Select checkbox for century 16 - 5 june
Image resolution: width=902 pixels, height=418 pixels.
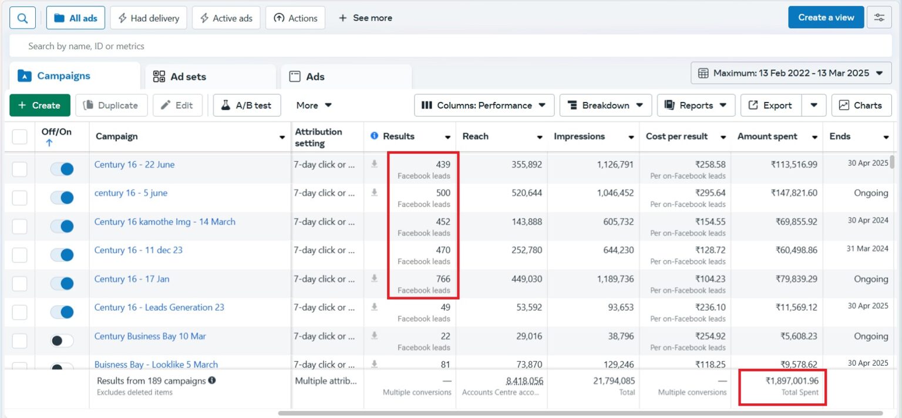click(x=20, y=198)
